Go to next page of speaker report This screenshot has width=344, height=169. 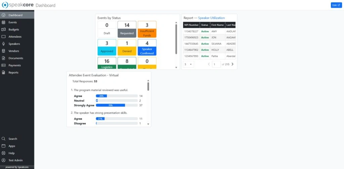[x=232, y=64]
